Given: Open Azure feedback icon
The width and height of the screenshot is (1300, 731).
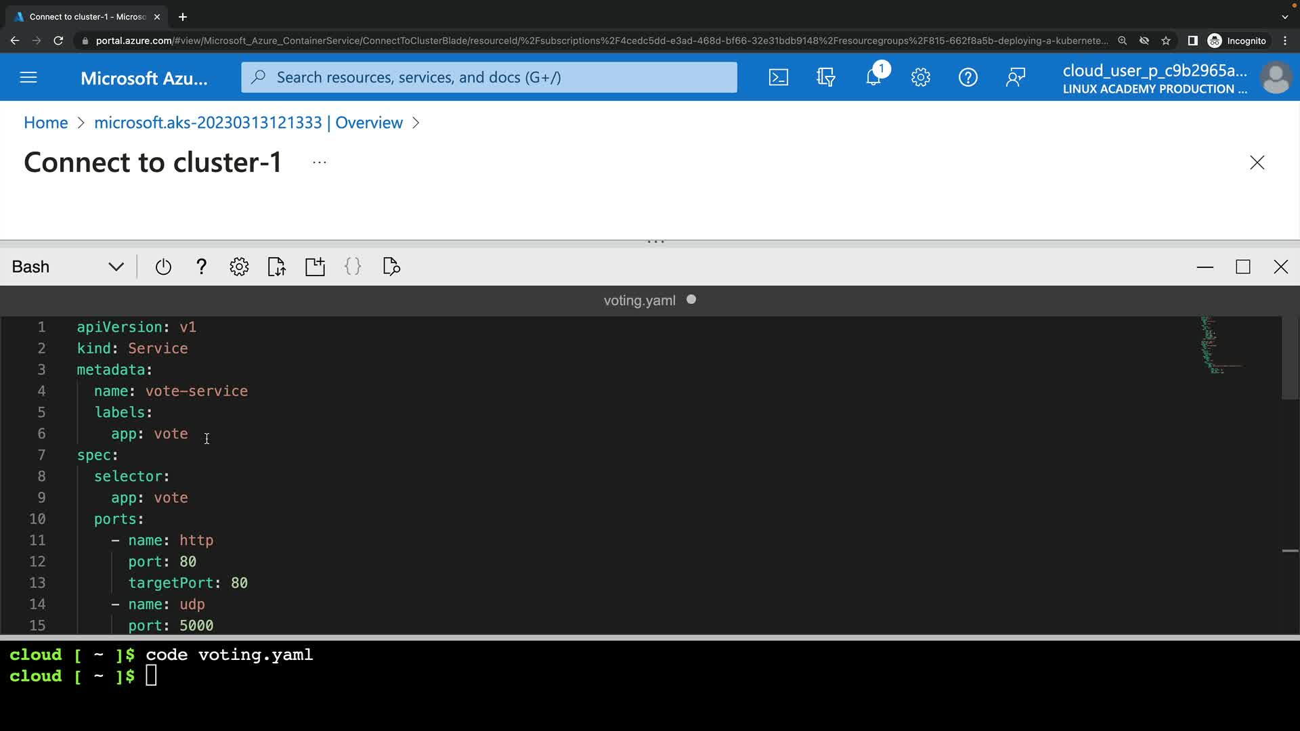Looking at the screenshot, I should (1016, 77).
